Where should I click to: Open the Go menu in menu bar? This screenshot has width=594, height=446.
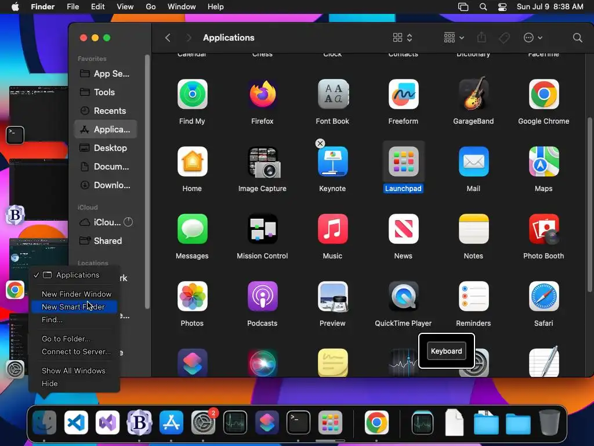151,7
